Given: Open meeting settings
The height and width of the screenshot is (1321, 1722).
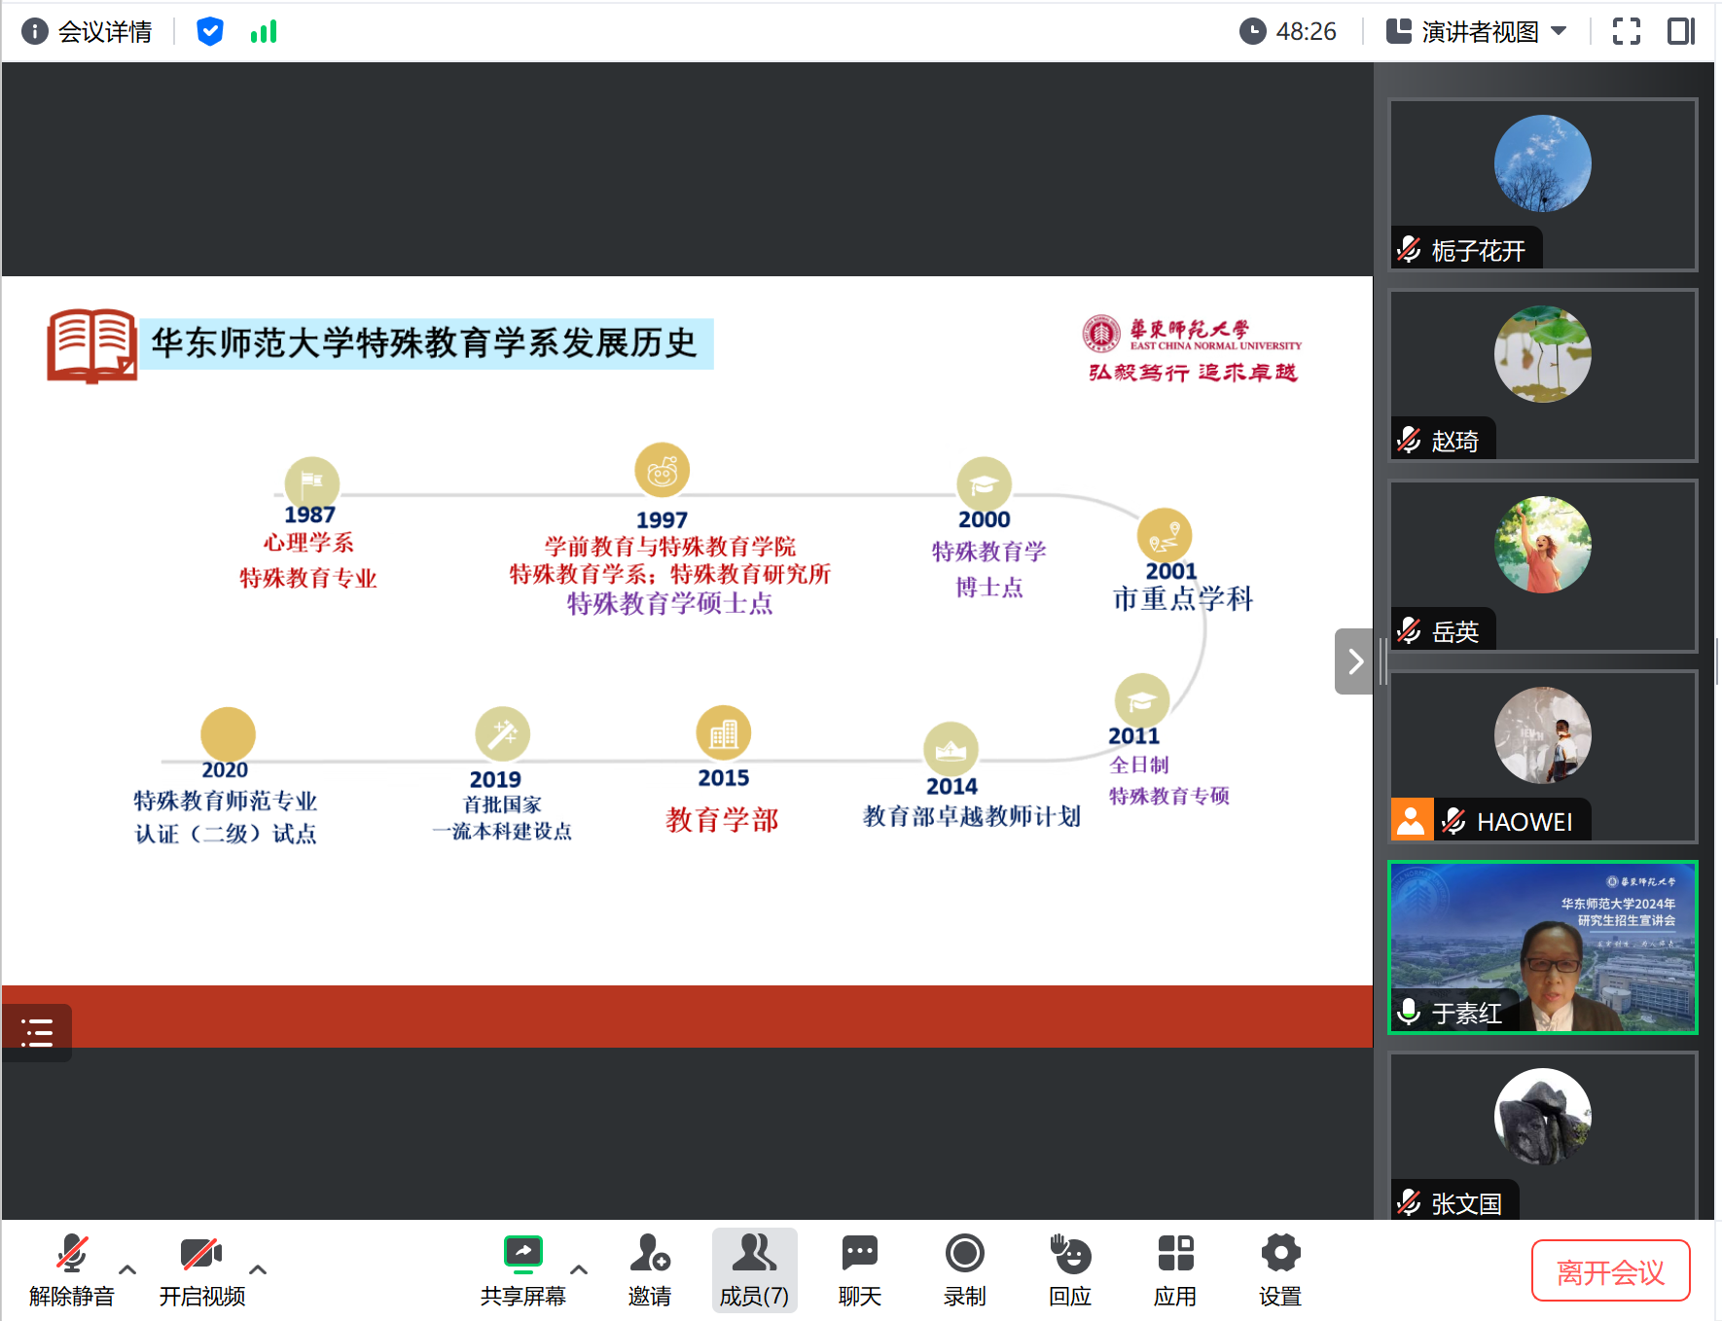Looking at the screenshot, I should [x=1280, y=1270].
